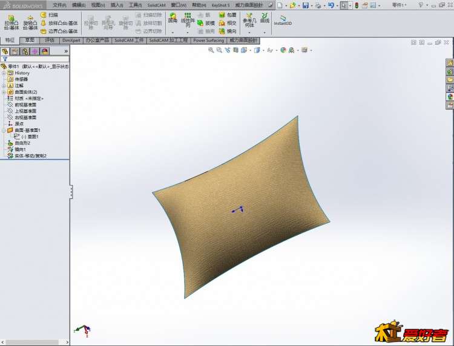Click the New document icon
The width and height of the screenshot is (454, 346).
coord(280,5)
